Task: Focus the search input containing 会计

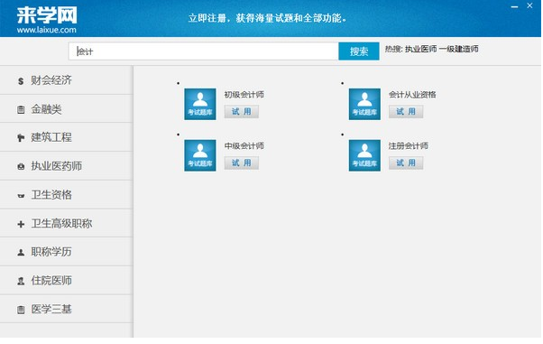Action: pyautogui.click(x=203, y=51)
